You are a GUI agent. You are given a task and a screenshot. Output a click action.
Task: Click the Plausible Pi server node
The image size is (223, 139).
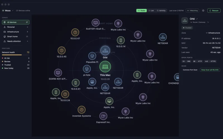point(92,56)
